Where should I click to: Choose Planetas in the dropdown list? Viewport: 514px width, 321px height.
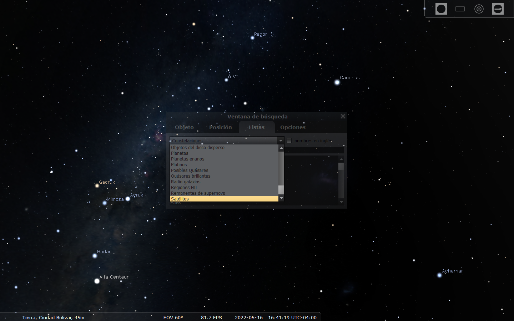click(224, 153)
